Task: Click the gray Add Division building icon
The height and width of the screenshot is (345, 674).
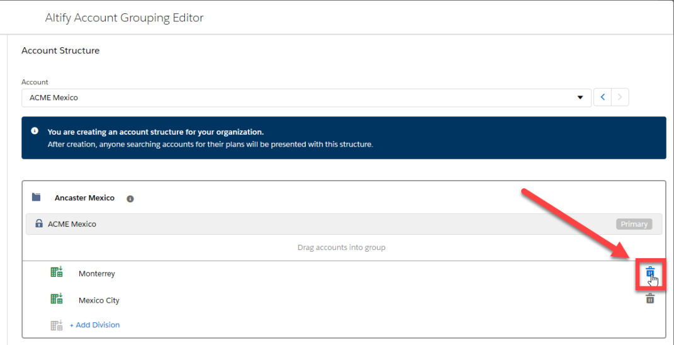Action: coord(57,325)
